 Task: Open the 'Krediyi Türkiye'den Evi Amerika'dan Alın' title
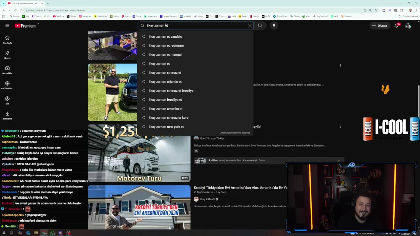pyautogui.click(x=241, y=188)
